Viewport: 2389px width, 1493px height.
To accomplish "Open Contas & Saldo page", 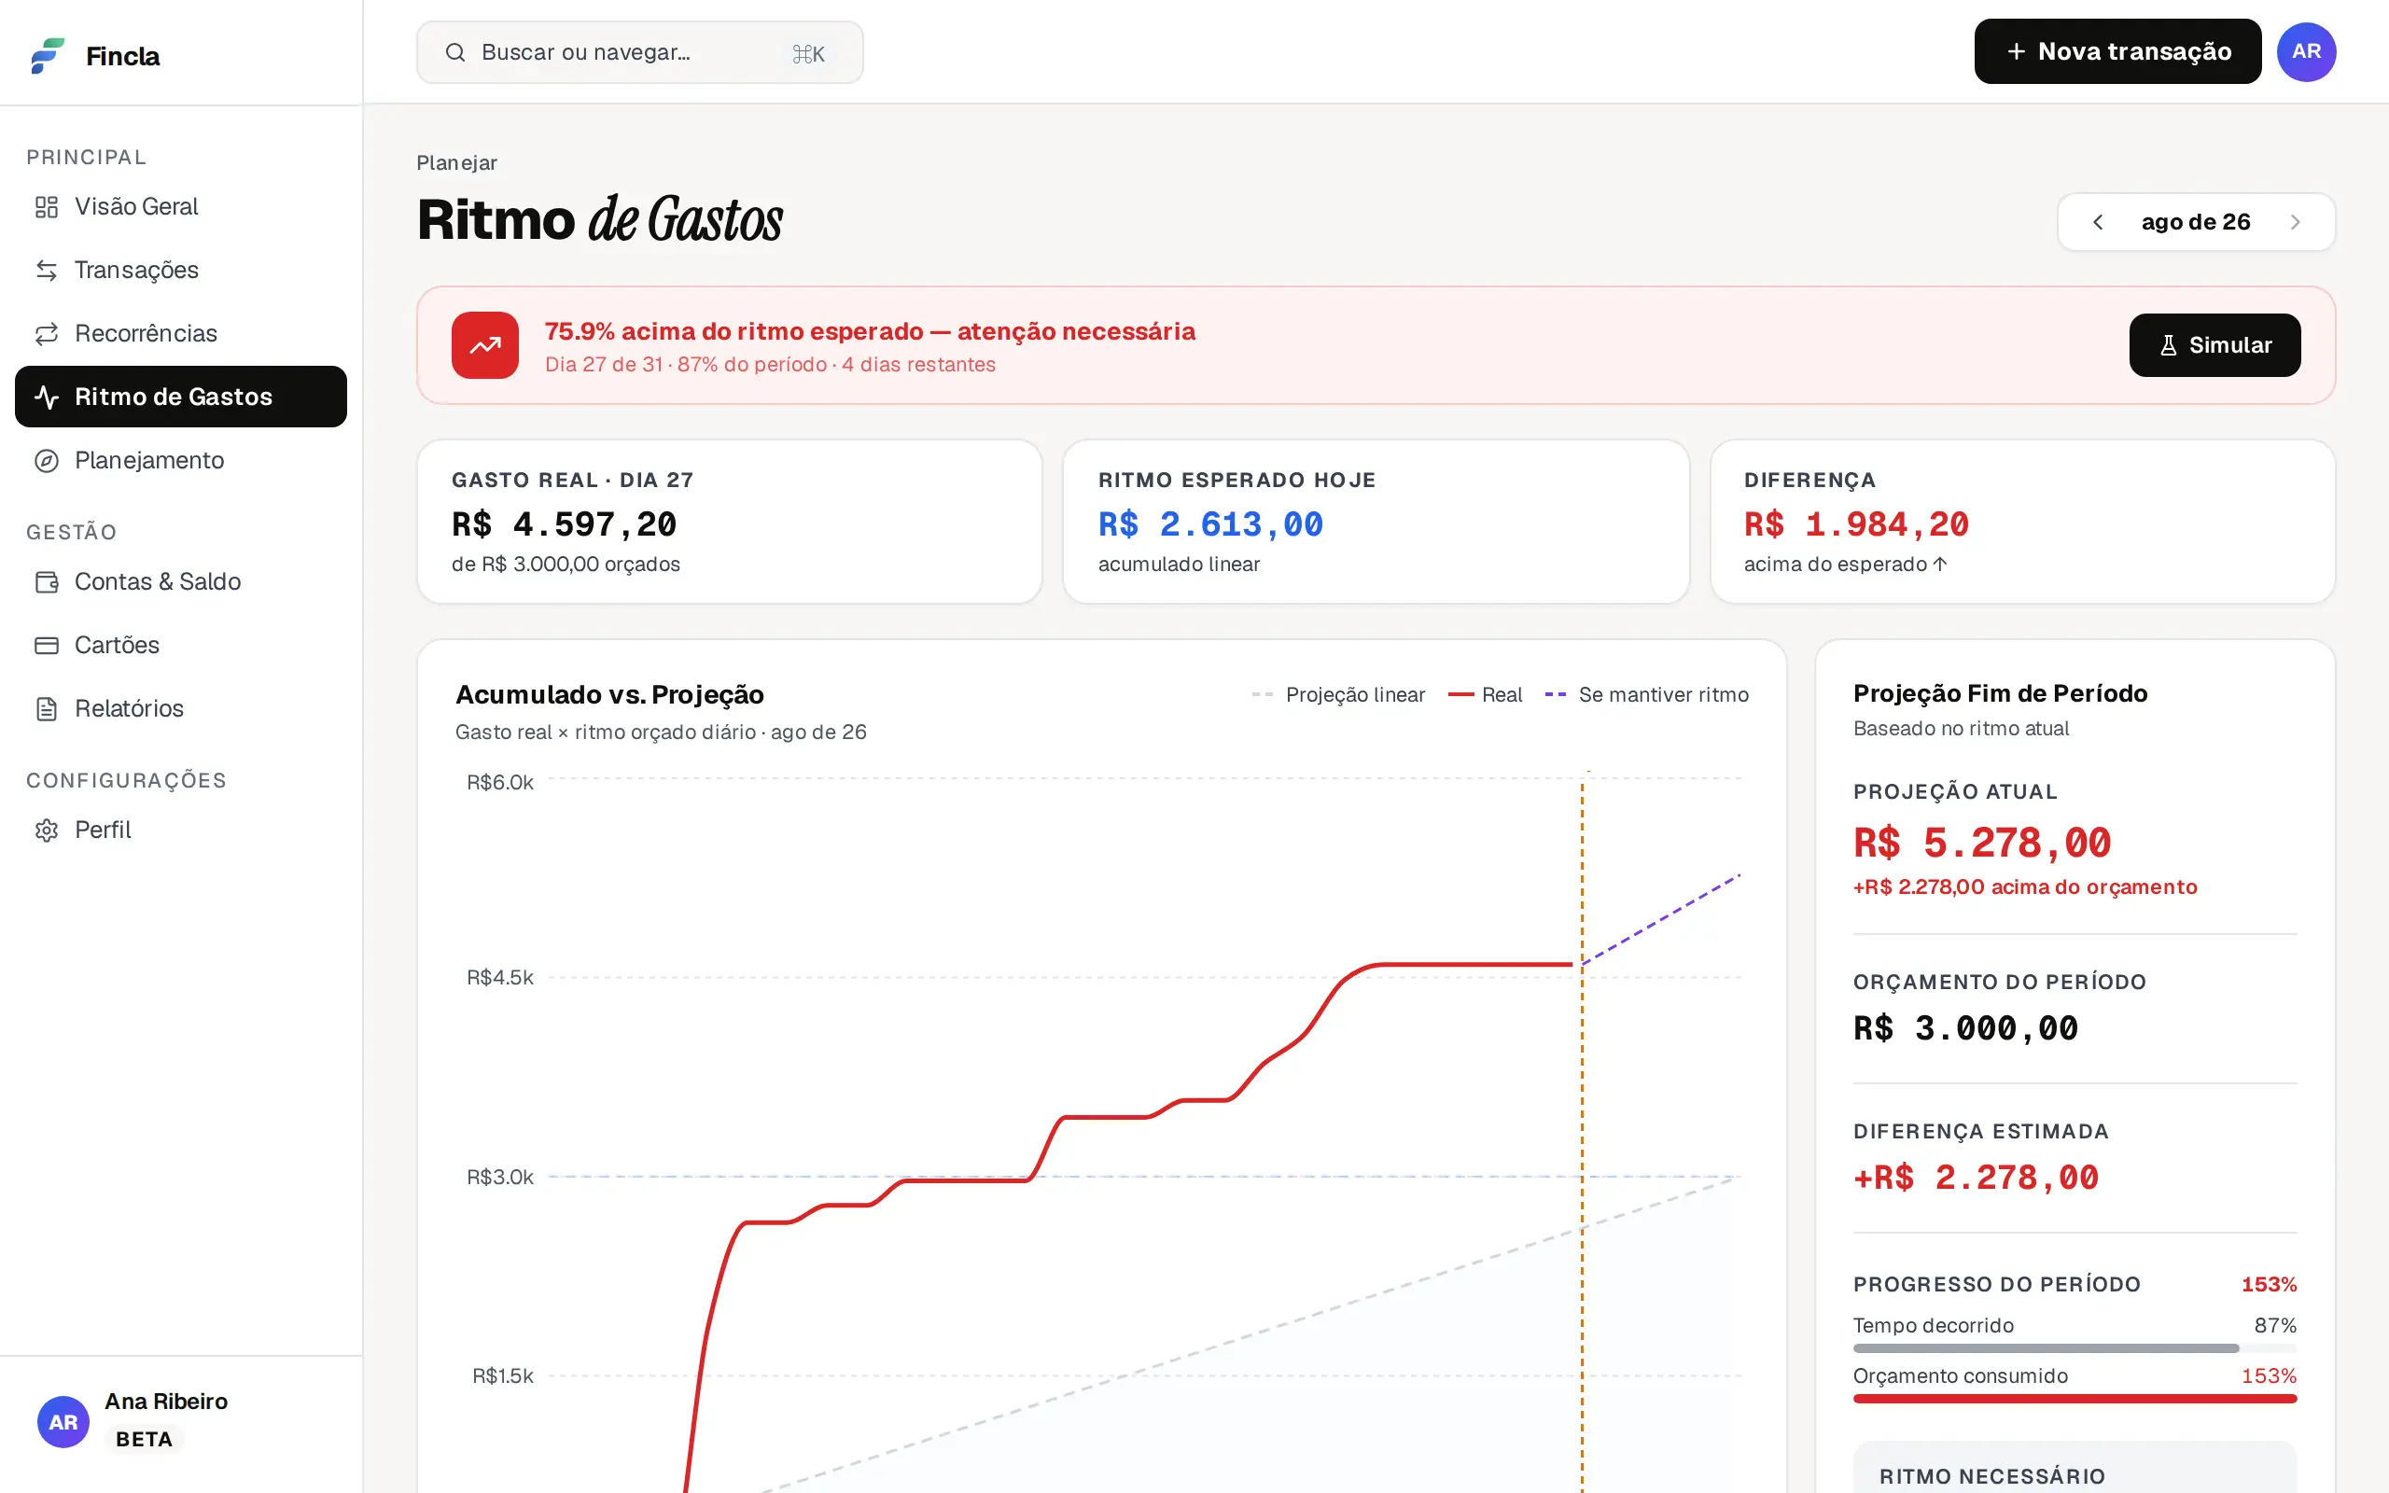I will [x=181, y=581].
